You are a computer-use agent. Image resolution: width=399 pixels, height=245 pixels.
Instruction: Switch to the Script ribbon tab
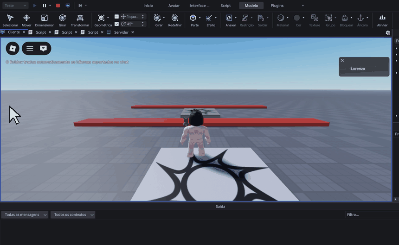225,6
